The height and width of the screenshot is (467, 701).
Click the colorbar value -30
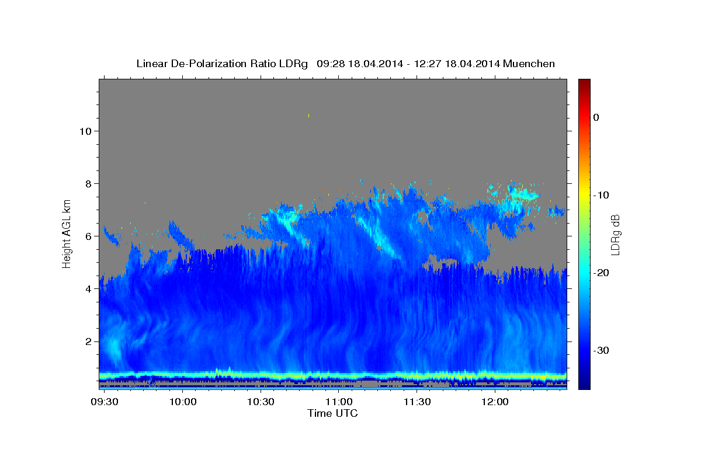click(x=601, y=351)
